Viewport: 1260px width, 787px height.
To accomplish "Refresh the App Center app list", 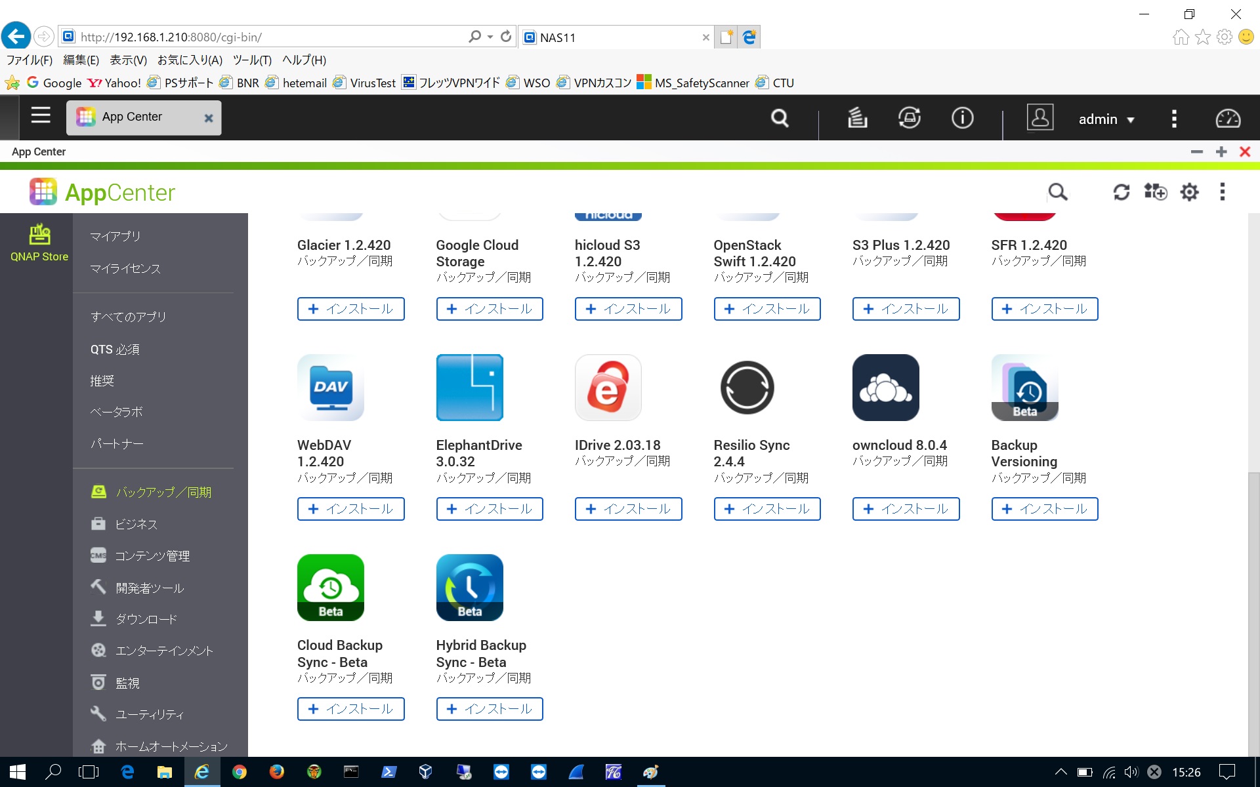I will point(1122,192).
